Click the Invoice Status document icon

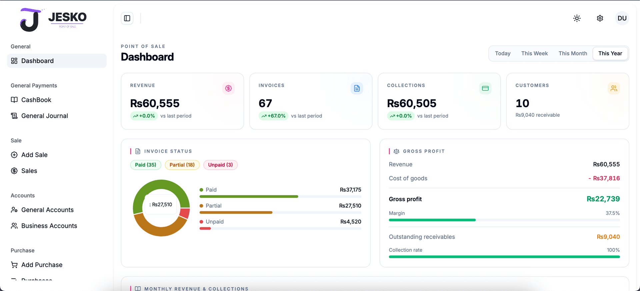[x=138, y=151]
